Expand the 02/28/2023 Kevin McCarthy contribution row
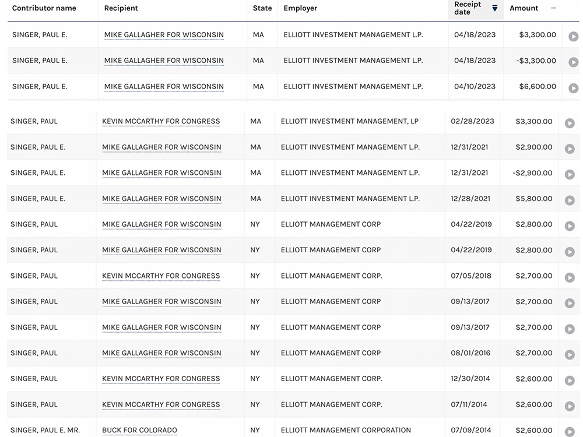The width and height of the screenshot is (583, 437). [x=570, y=123]
